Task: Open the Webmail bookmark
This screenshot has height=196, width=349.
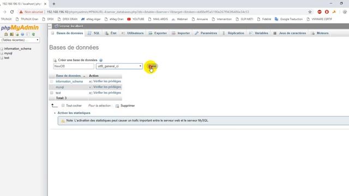Action: pyautogui.click(x=179, y=19)
